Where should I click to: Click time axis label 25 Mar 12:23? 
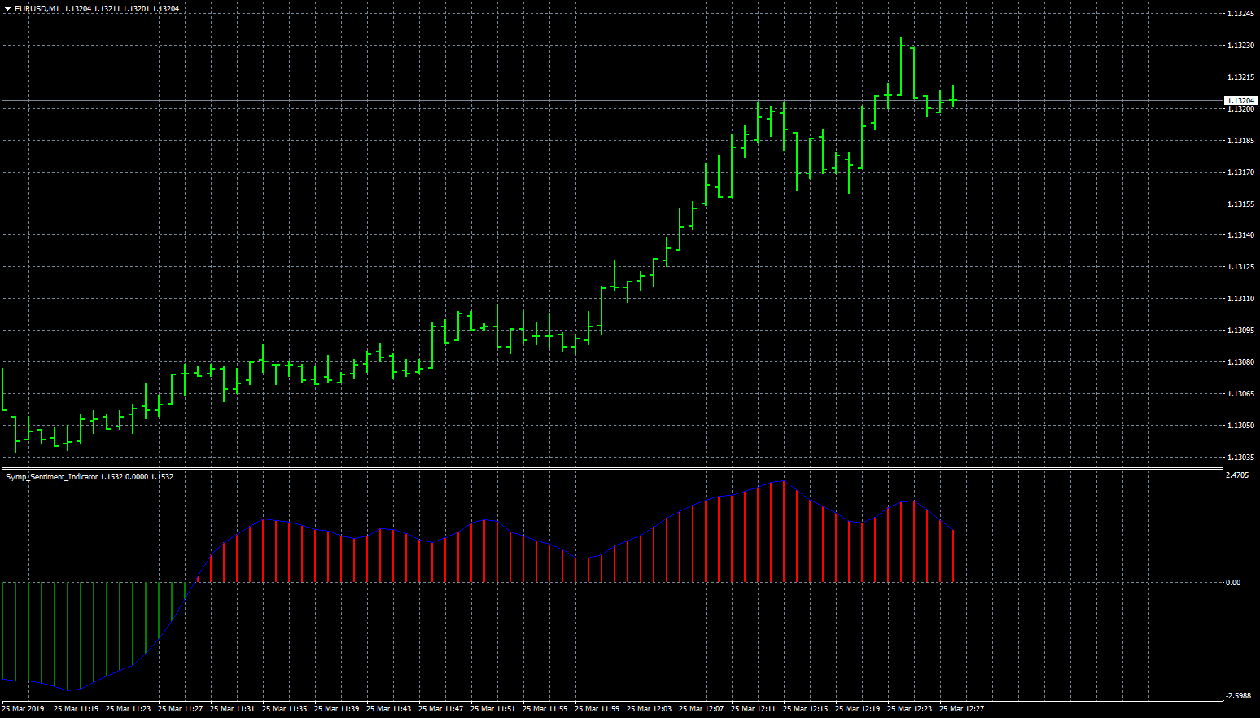910,709
